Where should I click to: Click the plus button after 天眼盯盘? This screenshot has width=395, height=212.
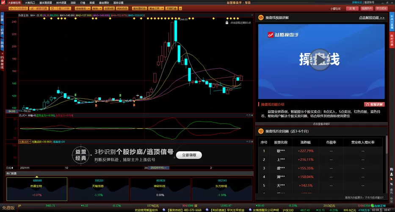click(x=180, y=8)
